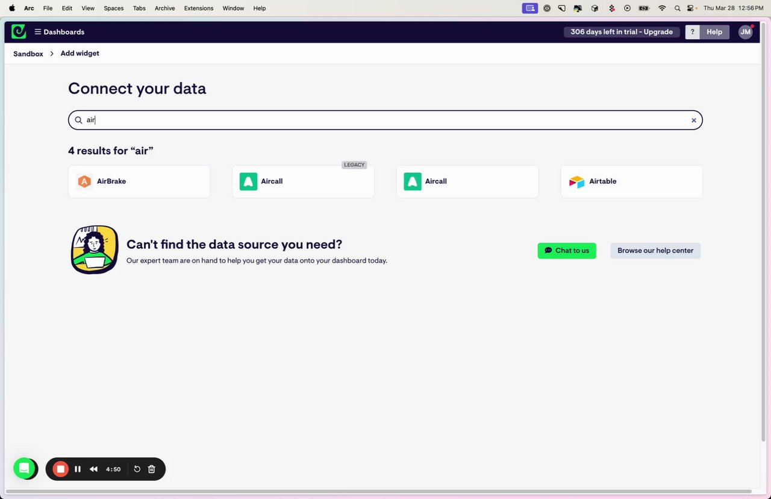
Task: Click the Connect your data heading
Action: 137,89
